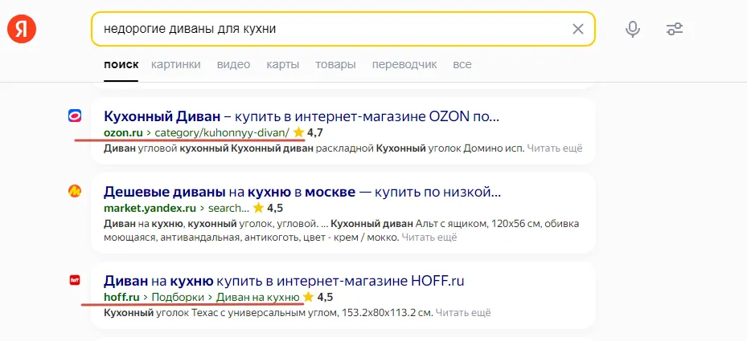The height and width of the screenshot is (341, 747).
Task: Click the Диван на кухню breadcrumb link
Action: click(x=258, y=298)
